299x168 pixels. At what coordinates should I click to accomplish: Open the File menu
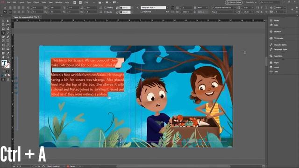[x=9, y=2]
